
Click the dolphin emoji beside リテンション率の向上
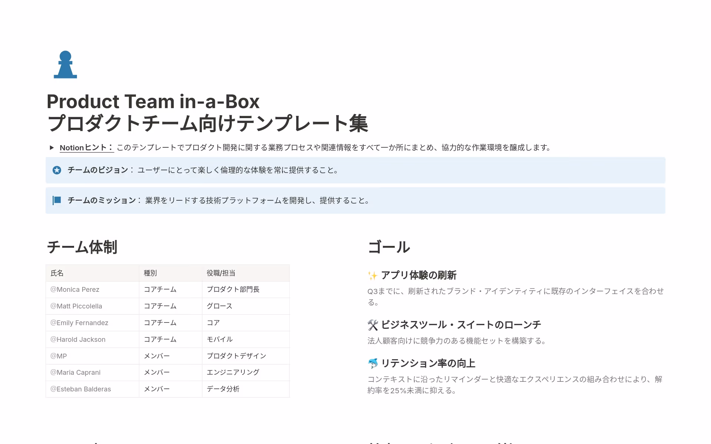point(372,363)
